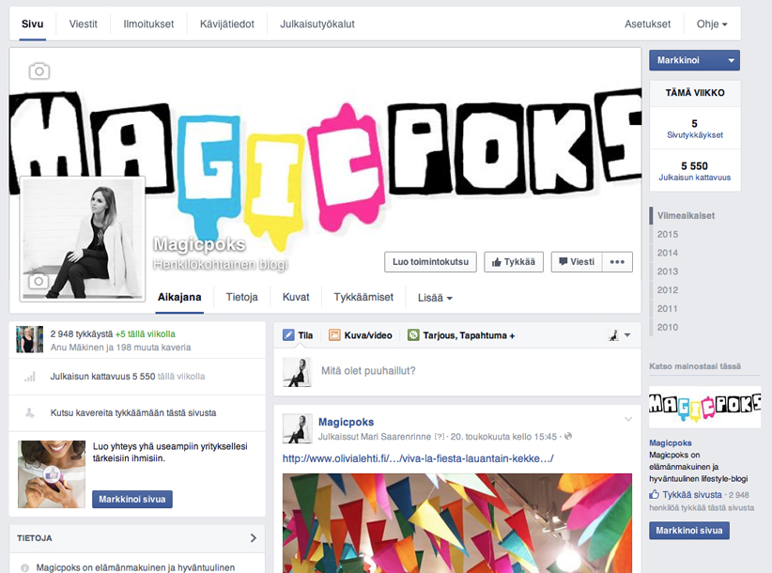Click the Magicpoks post author name
Image resolution: width=772 pixels, height=573 pixels.
pyautogui.click(x=346, y=422)
